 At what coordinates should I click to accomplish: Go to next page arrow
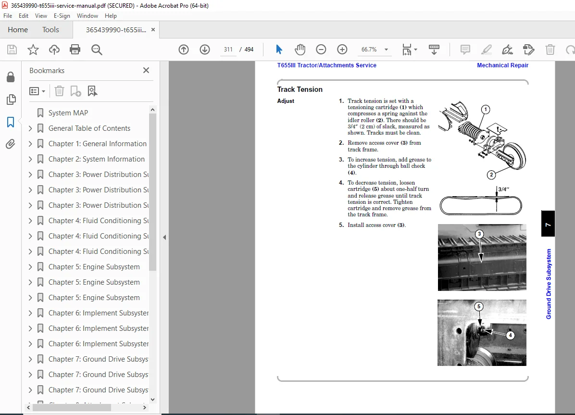pyautogui.click(x=205, y=50)
